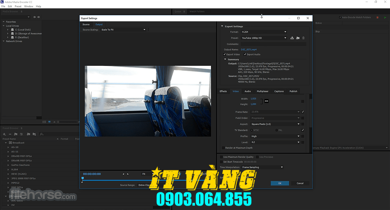This screenshot has height=210, width=390.
Task: Click inside the Comments input field
Action: point(273,44)
